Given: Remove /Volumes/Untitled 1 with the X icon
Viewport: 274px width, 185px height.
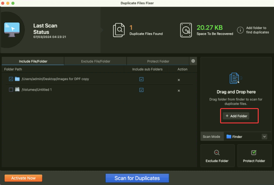Looking at the screenshot, I should [x=179, y=91].
